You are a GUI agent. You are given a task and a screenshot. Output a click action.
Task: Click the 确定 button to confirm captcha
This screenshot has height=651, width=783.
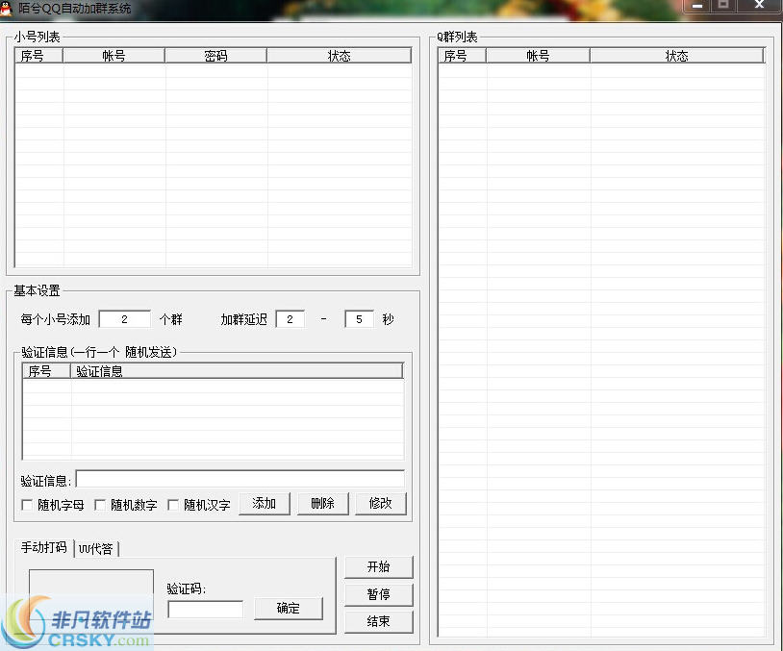pos(288,608)
